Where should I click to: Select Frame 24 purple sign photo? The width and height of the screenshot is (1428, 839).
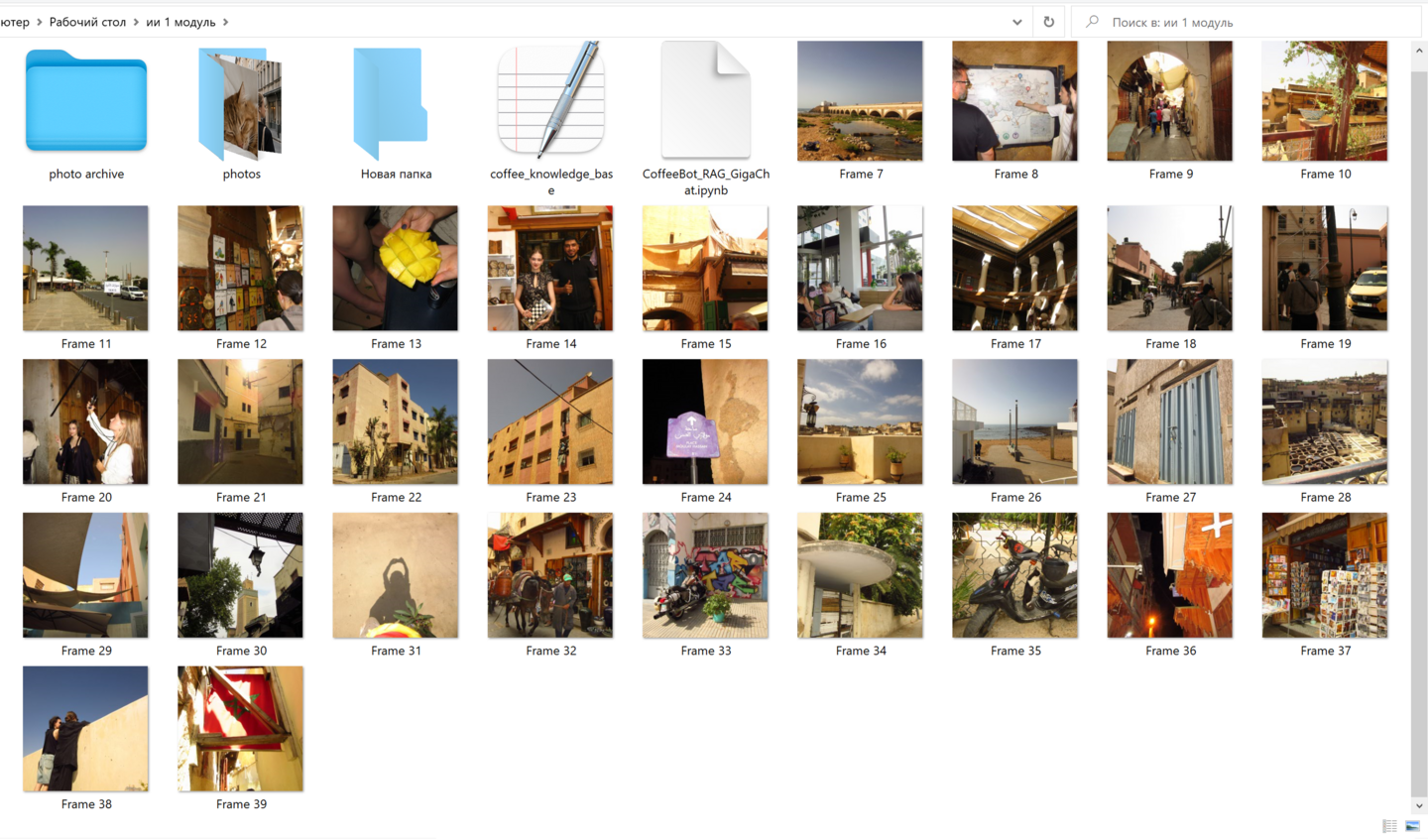(705, 421)
